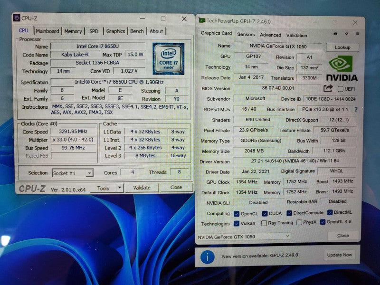Switch to the SPD tab
This screenshot has height=285, width=380.
tap(94, 31)
